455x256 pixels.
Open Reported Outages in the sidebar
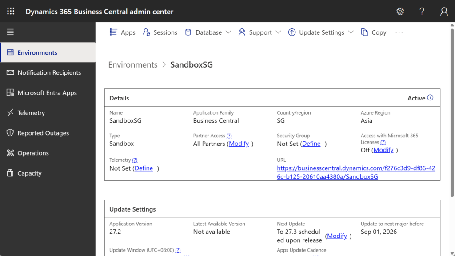pos(43,133)
